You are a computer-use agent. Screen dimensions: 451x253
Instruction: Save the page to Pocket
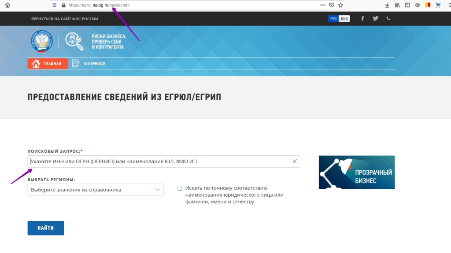[x=332, y=5]
